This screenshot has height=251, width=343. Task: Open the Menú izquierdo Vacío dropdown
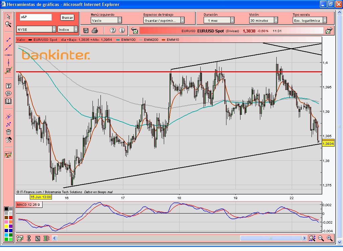[x=106, y=20]
